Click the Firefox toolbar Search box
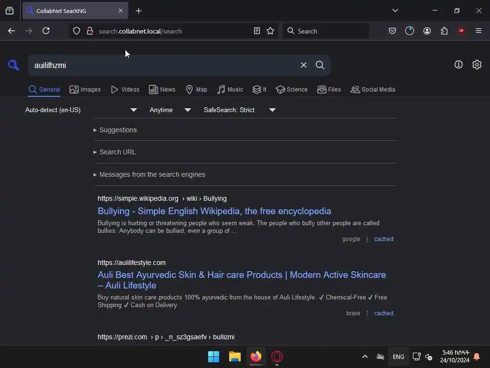Viewport: 490px width, 368px height. point(326,31)
